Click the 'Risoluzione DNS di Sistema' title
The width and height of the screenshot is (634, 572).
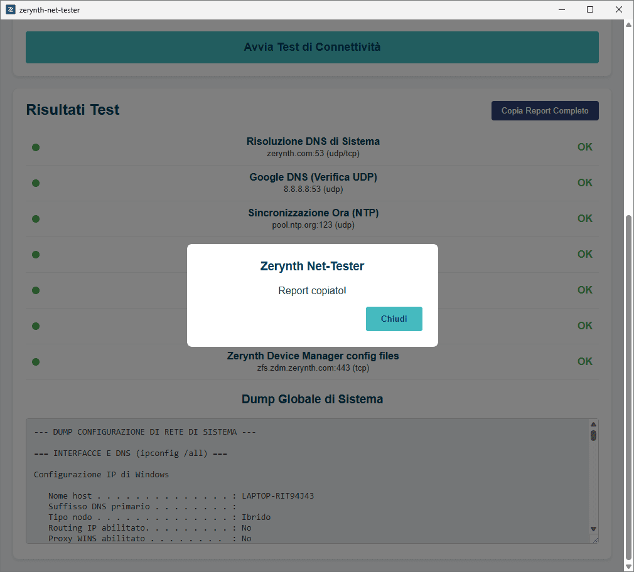[x=313, y=141]
